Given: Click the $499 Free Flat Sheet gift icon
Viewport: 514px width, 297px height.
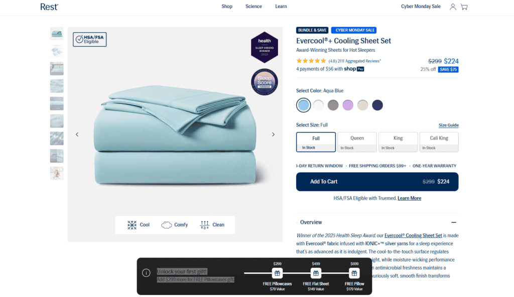Looking at the screenshot, I should (x=316, y=273).
